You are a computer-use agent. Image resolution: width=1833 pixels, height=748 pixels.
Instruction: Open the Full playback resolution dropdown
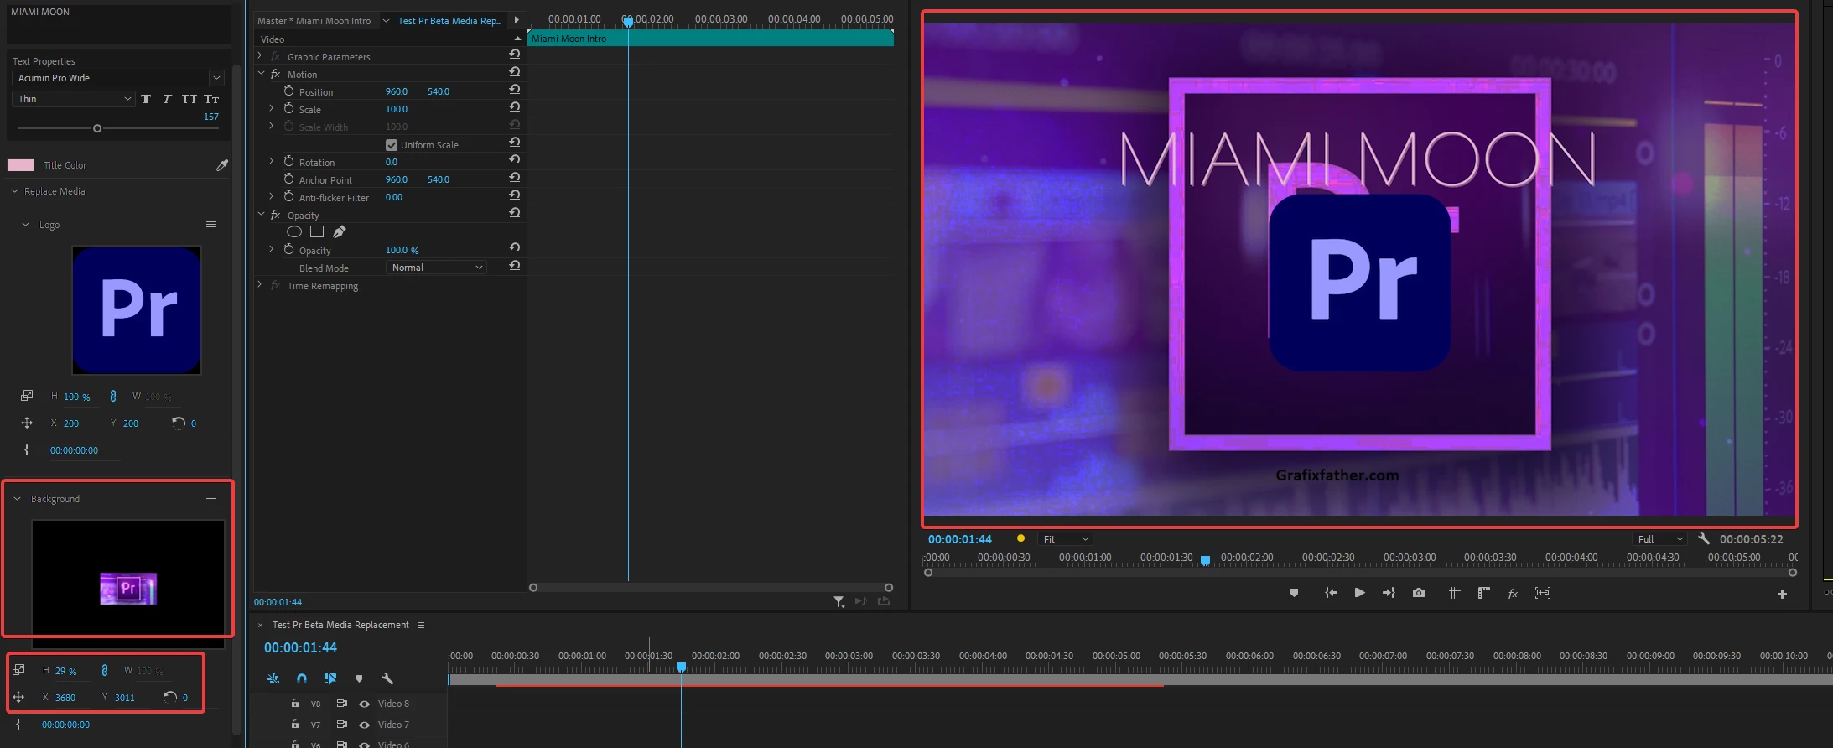[1659, 539]
